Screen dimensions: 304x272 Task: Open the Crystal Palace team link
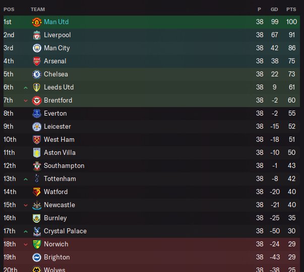coord(65,231)
